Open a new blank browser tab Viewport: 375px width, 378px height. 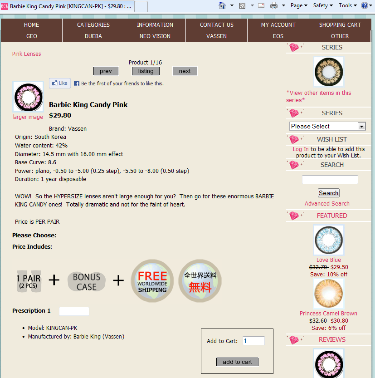coord(141,6)
